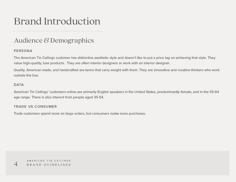Click the AMERICAN TIN CEILINGS footer text
This screenshot has height=182, width=236.
[49, 161]
